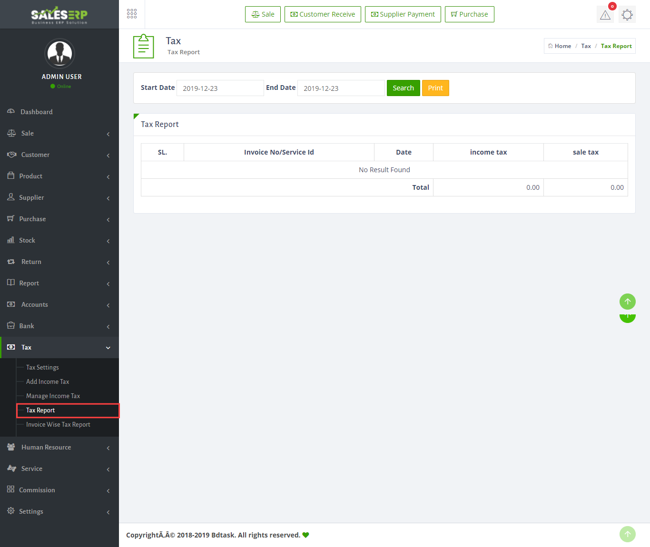
Task: Collapse the Tax sidebar menu
Action: [59, 347]
